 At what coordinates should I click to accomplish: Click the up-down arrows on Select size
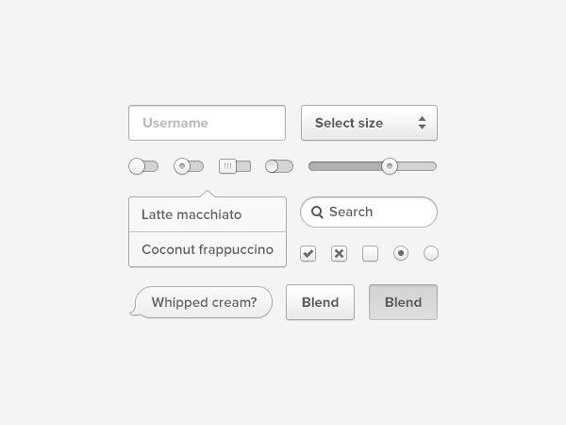click(x=422, y=123)
